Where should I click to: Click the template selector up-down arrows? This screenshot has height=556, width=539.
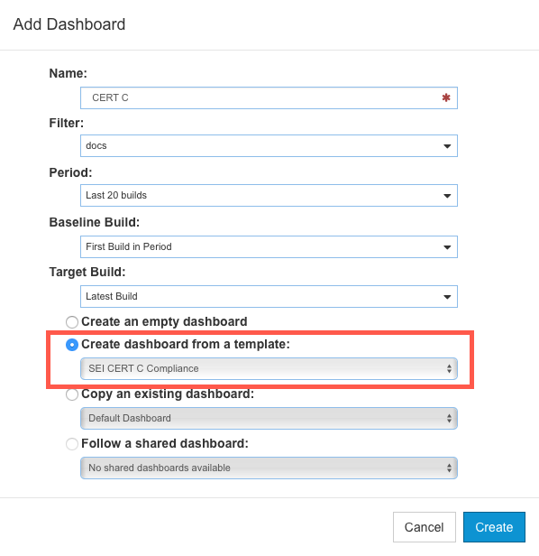449,369
